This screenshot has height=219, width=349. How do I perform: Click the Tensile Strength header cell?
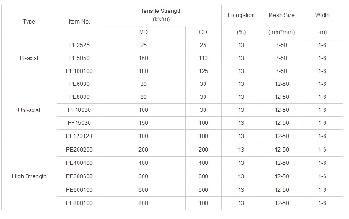pos(162,15)
